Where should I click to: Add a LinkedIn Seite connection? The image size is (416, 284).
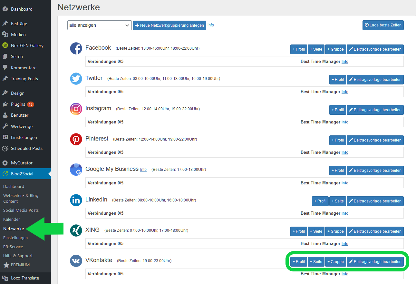338,201
